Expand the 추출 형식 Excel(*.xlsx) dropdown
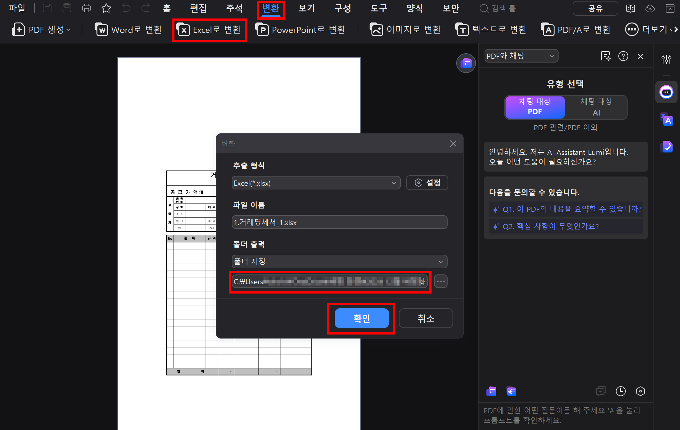The height and width of the screenshot is (430, 680). tap(316, 183)
